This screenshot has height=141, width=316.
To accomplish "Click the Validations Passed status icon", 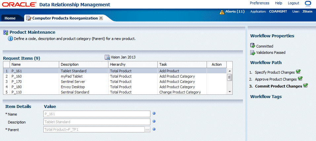I will [253, 52].
